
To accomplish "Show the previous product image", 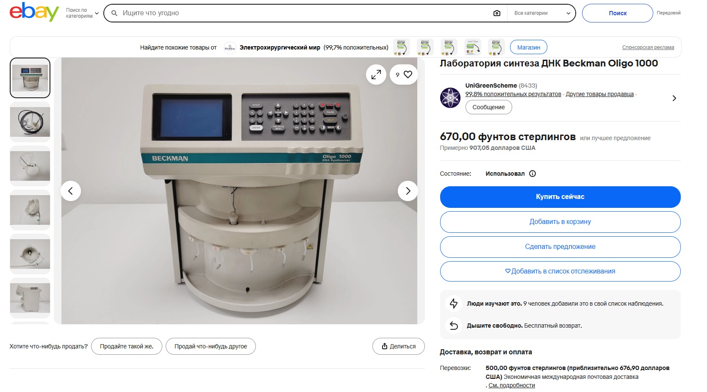I will [71, 191].
